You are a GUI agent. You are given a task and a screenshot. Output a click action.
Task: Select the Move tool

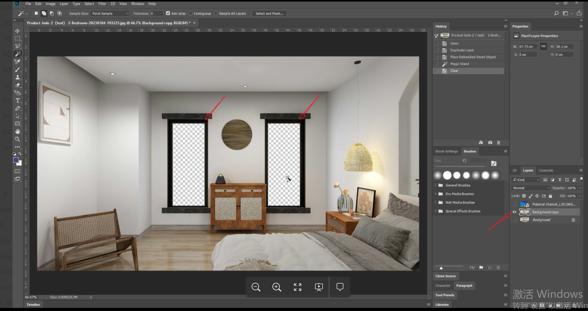tap(17, 31)
